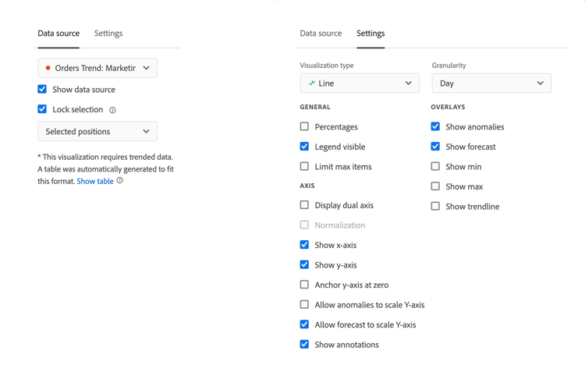Click the red dot on Orders Trend source
Image resolution: width=585 pixels, height=379 pixels.
coord(48,69)
